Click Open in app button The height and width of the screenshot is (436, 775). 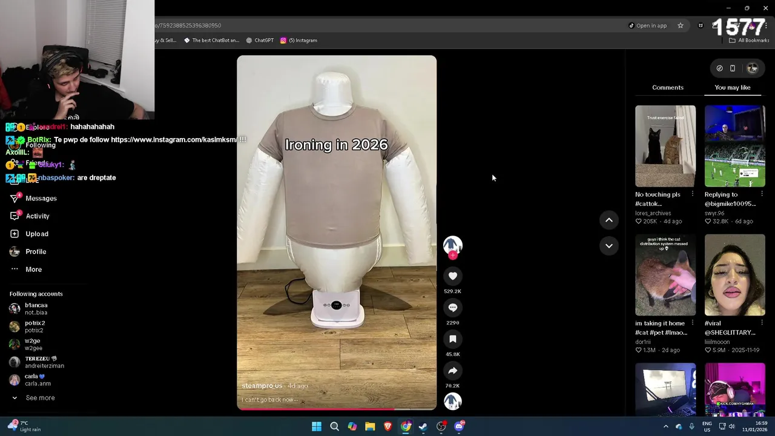pos(647,25)
